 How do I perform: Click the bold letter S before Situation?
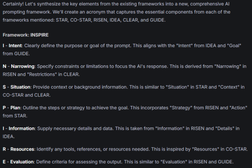pyautogui.click(x=4, y=87)
